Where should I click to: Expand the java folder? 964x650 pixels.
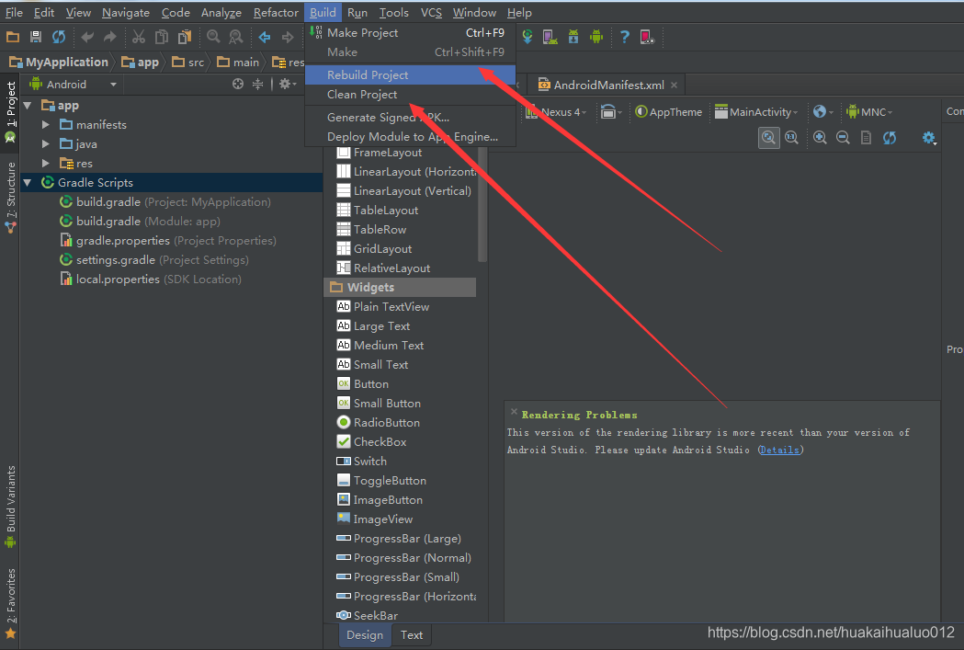[46, 144]
